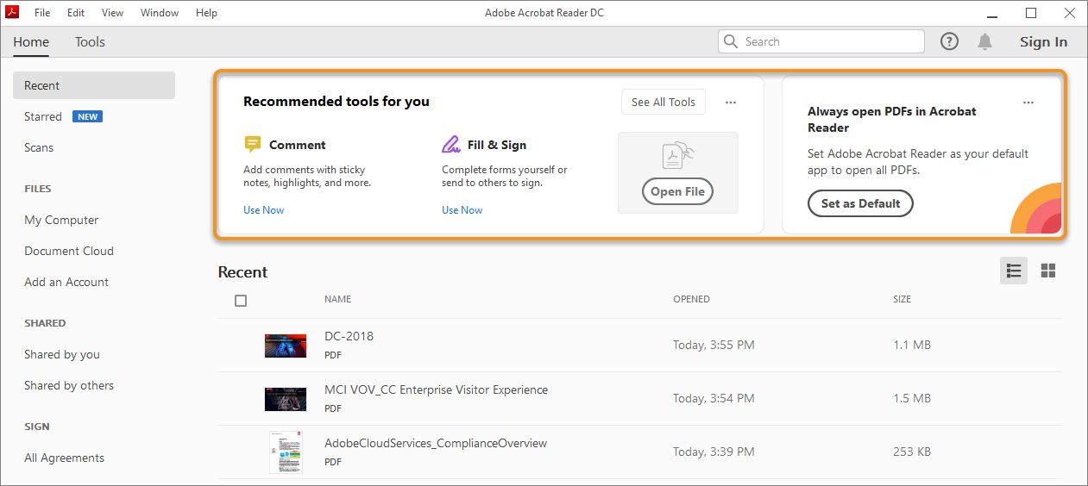Toggle the select-all files checkbox

[241, 301]
